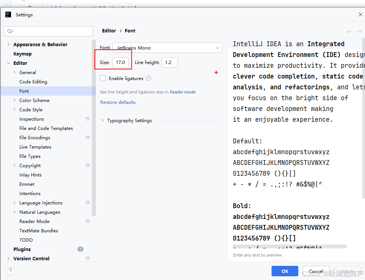
Task: Click project-level icon next to Copyright
Action: point(88,165)
